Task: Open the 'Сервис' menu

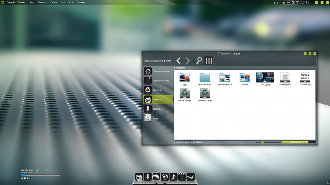Action: [x=54, y=2]
